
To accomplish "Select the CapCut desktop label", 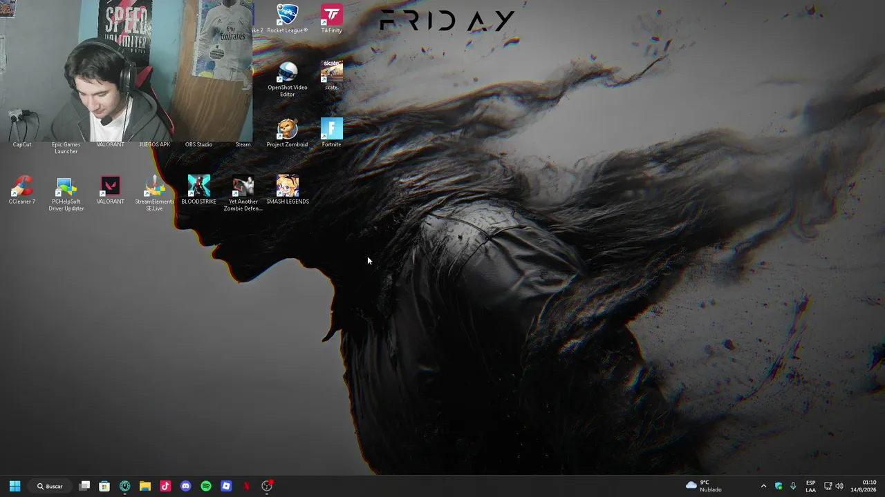I will click(x=22, y=144).
